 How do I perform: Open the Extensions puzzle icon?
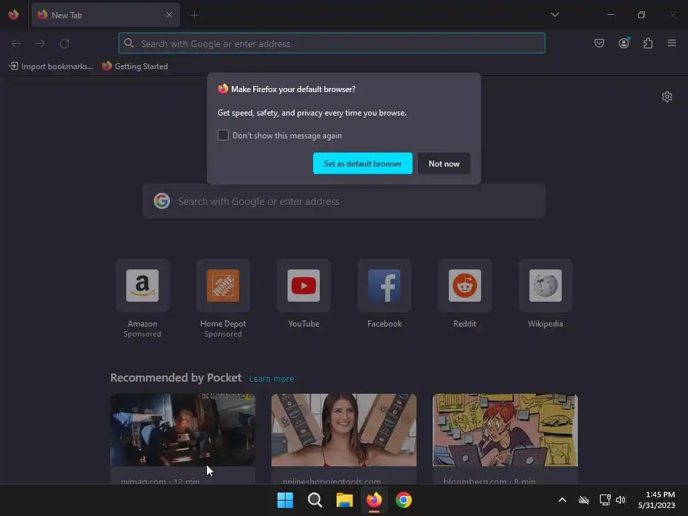click(648, 43)
